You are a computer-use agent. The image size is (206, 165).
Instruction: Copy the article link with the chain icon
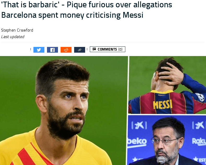click(x=80, y=50)
